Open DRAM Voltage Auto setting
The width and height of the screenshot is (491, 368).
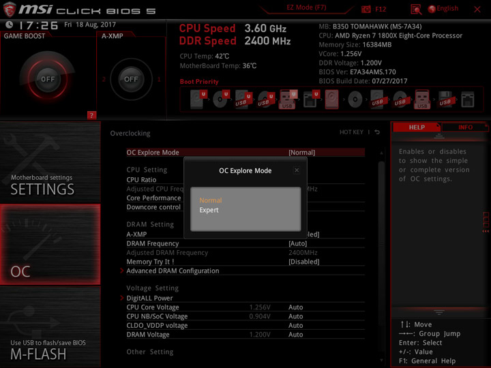click(x=295, y=335)
